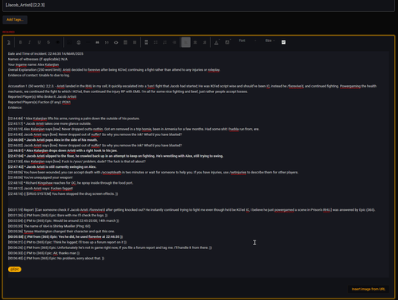398x300 pixels.
Task: Click the 'Your ingame name: Alex Kalanjian' line
Action: (33, 64)
